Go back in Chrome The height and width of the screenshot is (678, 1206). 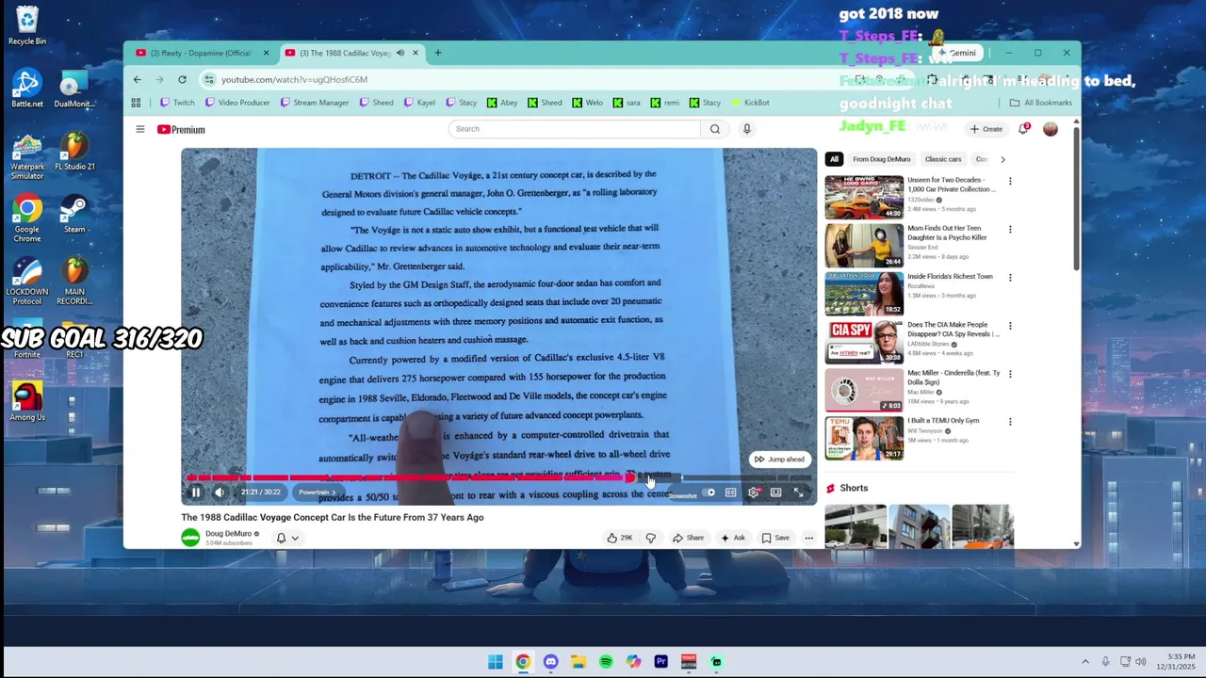pos(138,79)
